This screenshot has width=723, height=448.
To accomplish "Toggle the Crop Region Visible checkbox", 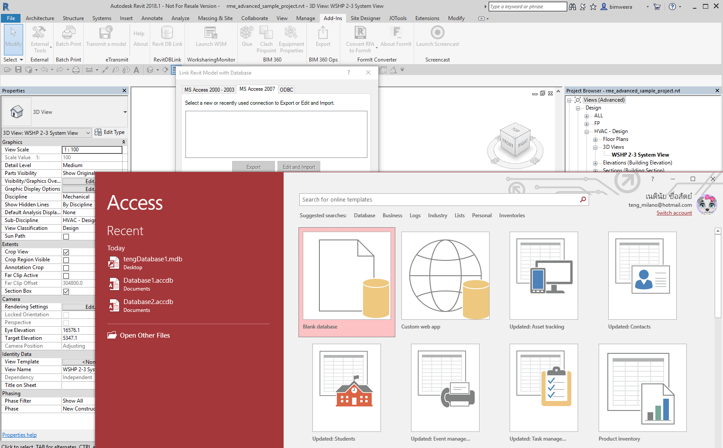I will pos(66,260).
